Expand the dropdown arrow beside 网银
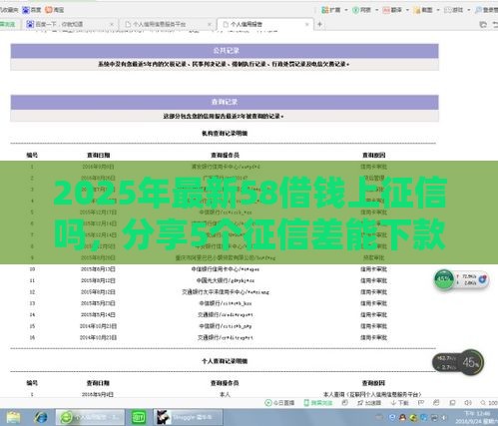This screenshot has height=426, width=498. (x=377, y=10)
